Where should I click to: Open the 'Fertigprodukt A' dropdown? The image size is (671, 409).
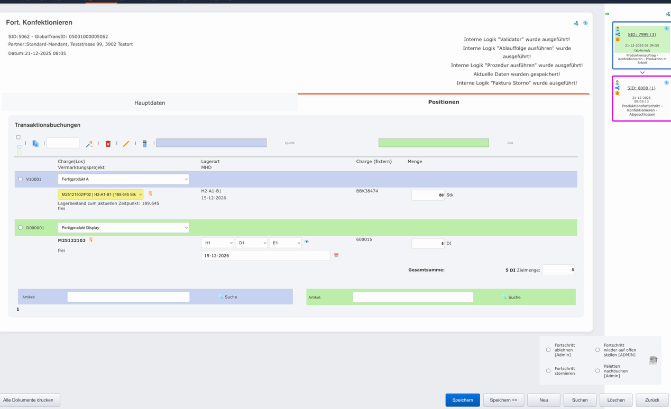123,179
